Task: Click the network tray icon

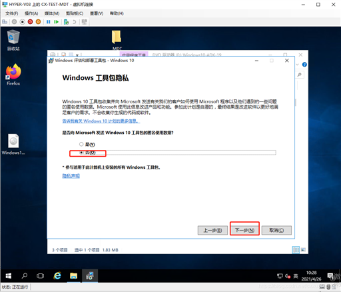Action: click(280, 276)
